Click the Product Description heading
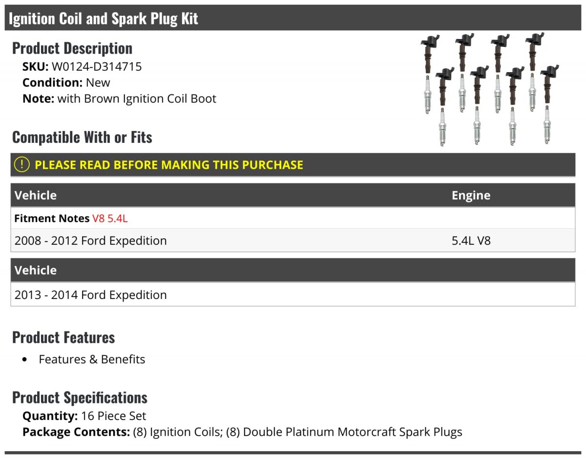Image resolution: width=586 pixels, height=459 pixels. [72, 48]
